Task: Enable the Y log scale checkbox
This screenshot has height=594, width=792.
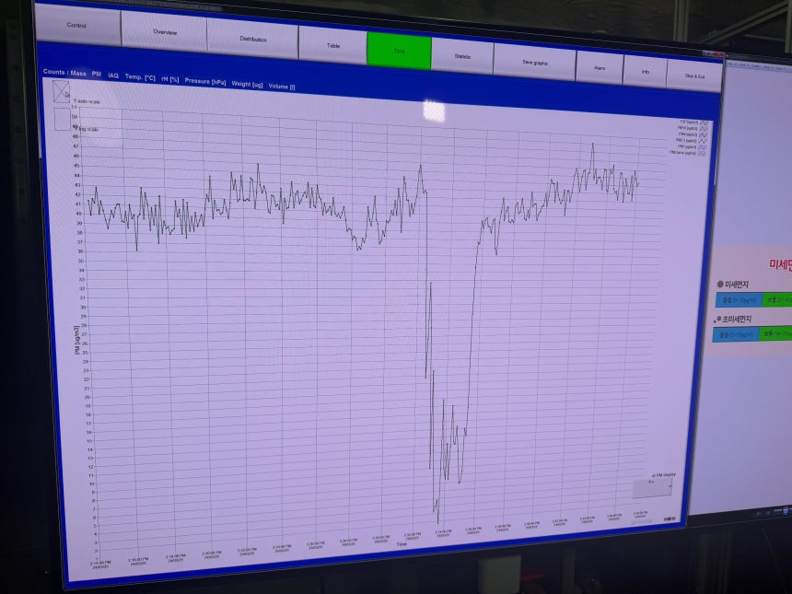Action: click(x=63, y=119)
